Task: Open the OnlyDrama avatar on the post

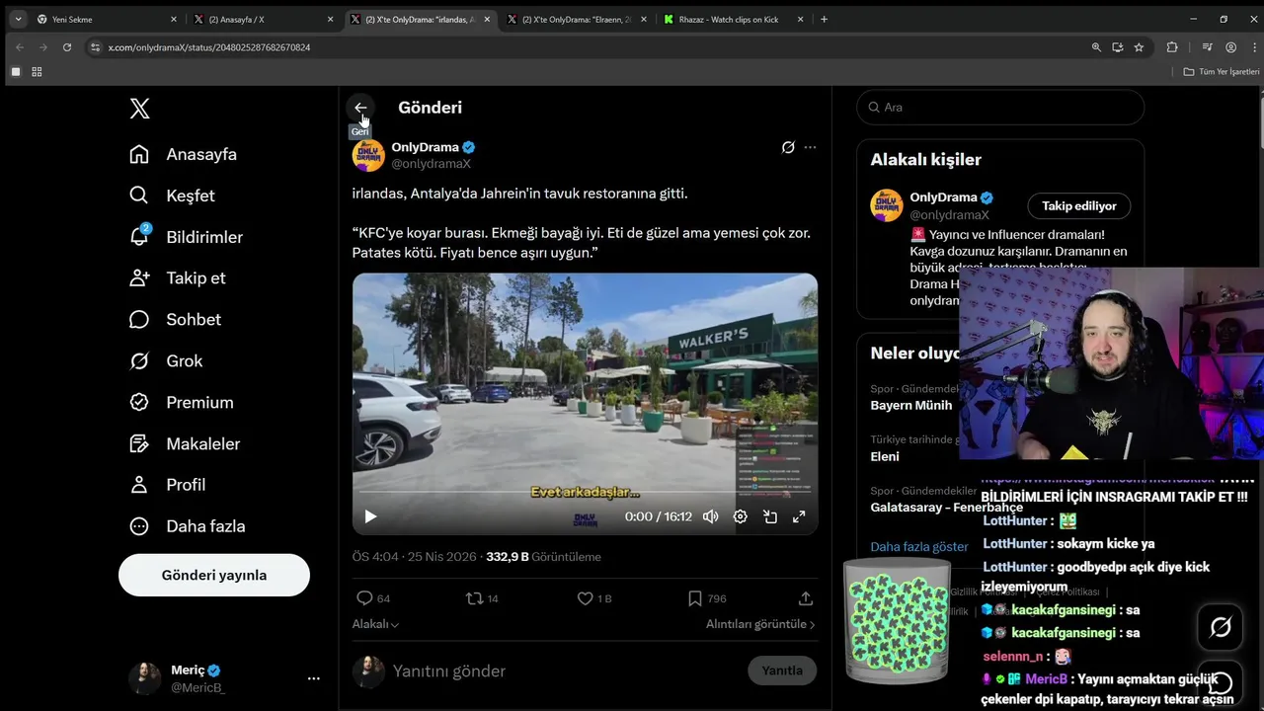Action: 368,155
